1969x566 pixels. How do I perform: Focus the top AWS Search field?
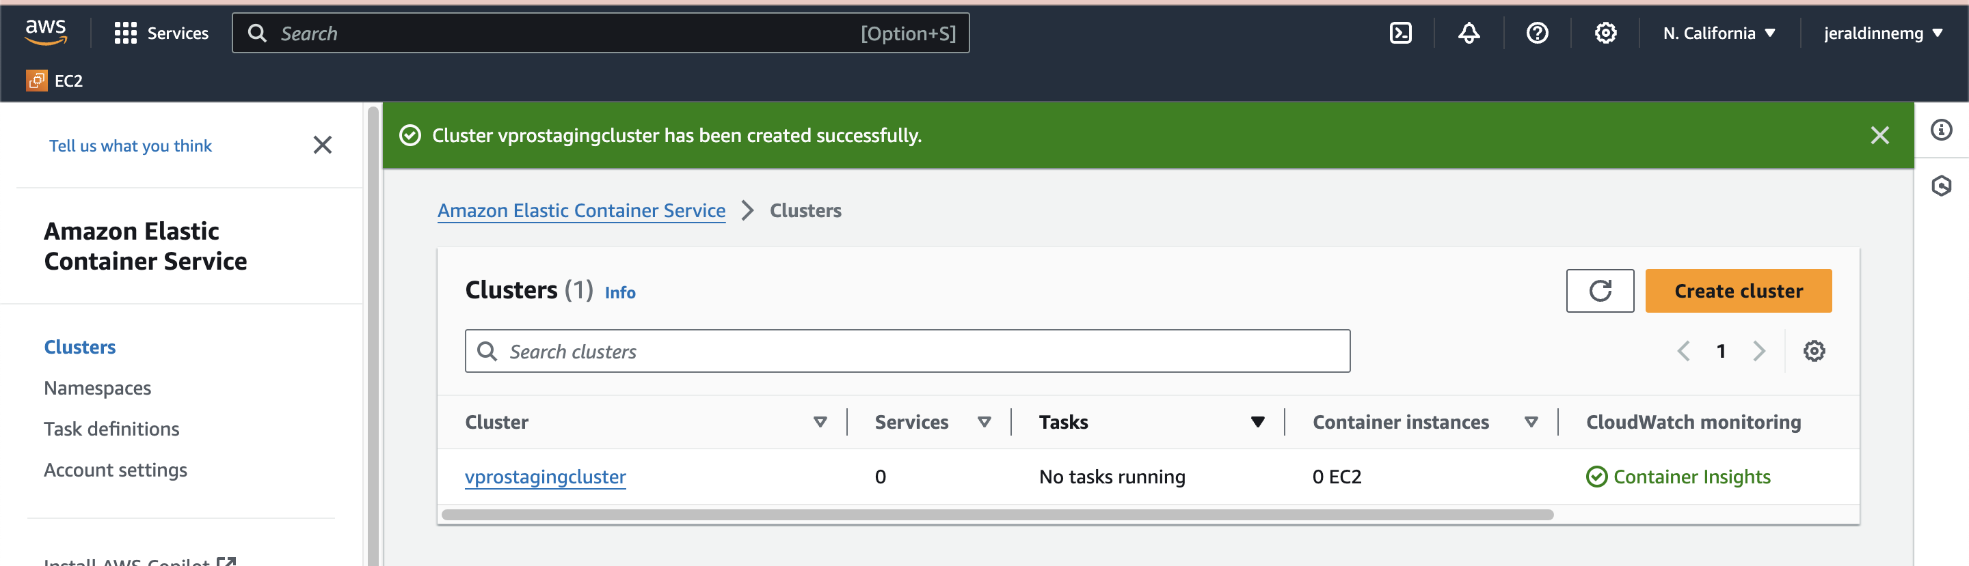601,33
